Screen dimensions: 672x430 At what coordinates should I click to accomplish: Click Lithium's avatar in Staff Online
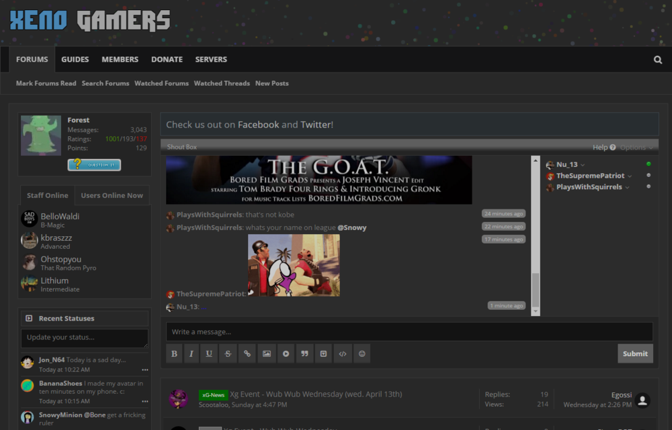point(29,283)
